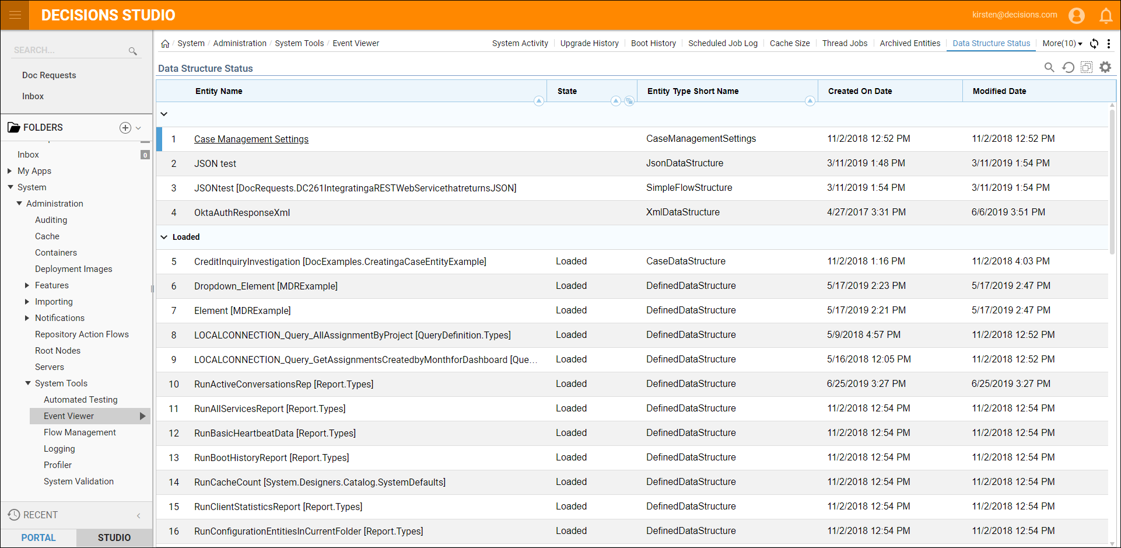Open Case Management Settings link
This screenshot has width=1121, height=548.
click(251, 139)
